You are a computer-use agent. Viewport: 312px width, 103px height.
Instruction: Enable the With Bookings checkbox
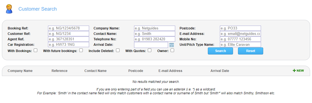tap(36, 50)
